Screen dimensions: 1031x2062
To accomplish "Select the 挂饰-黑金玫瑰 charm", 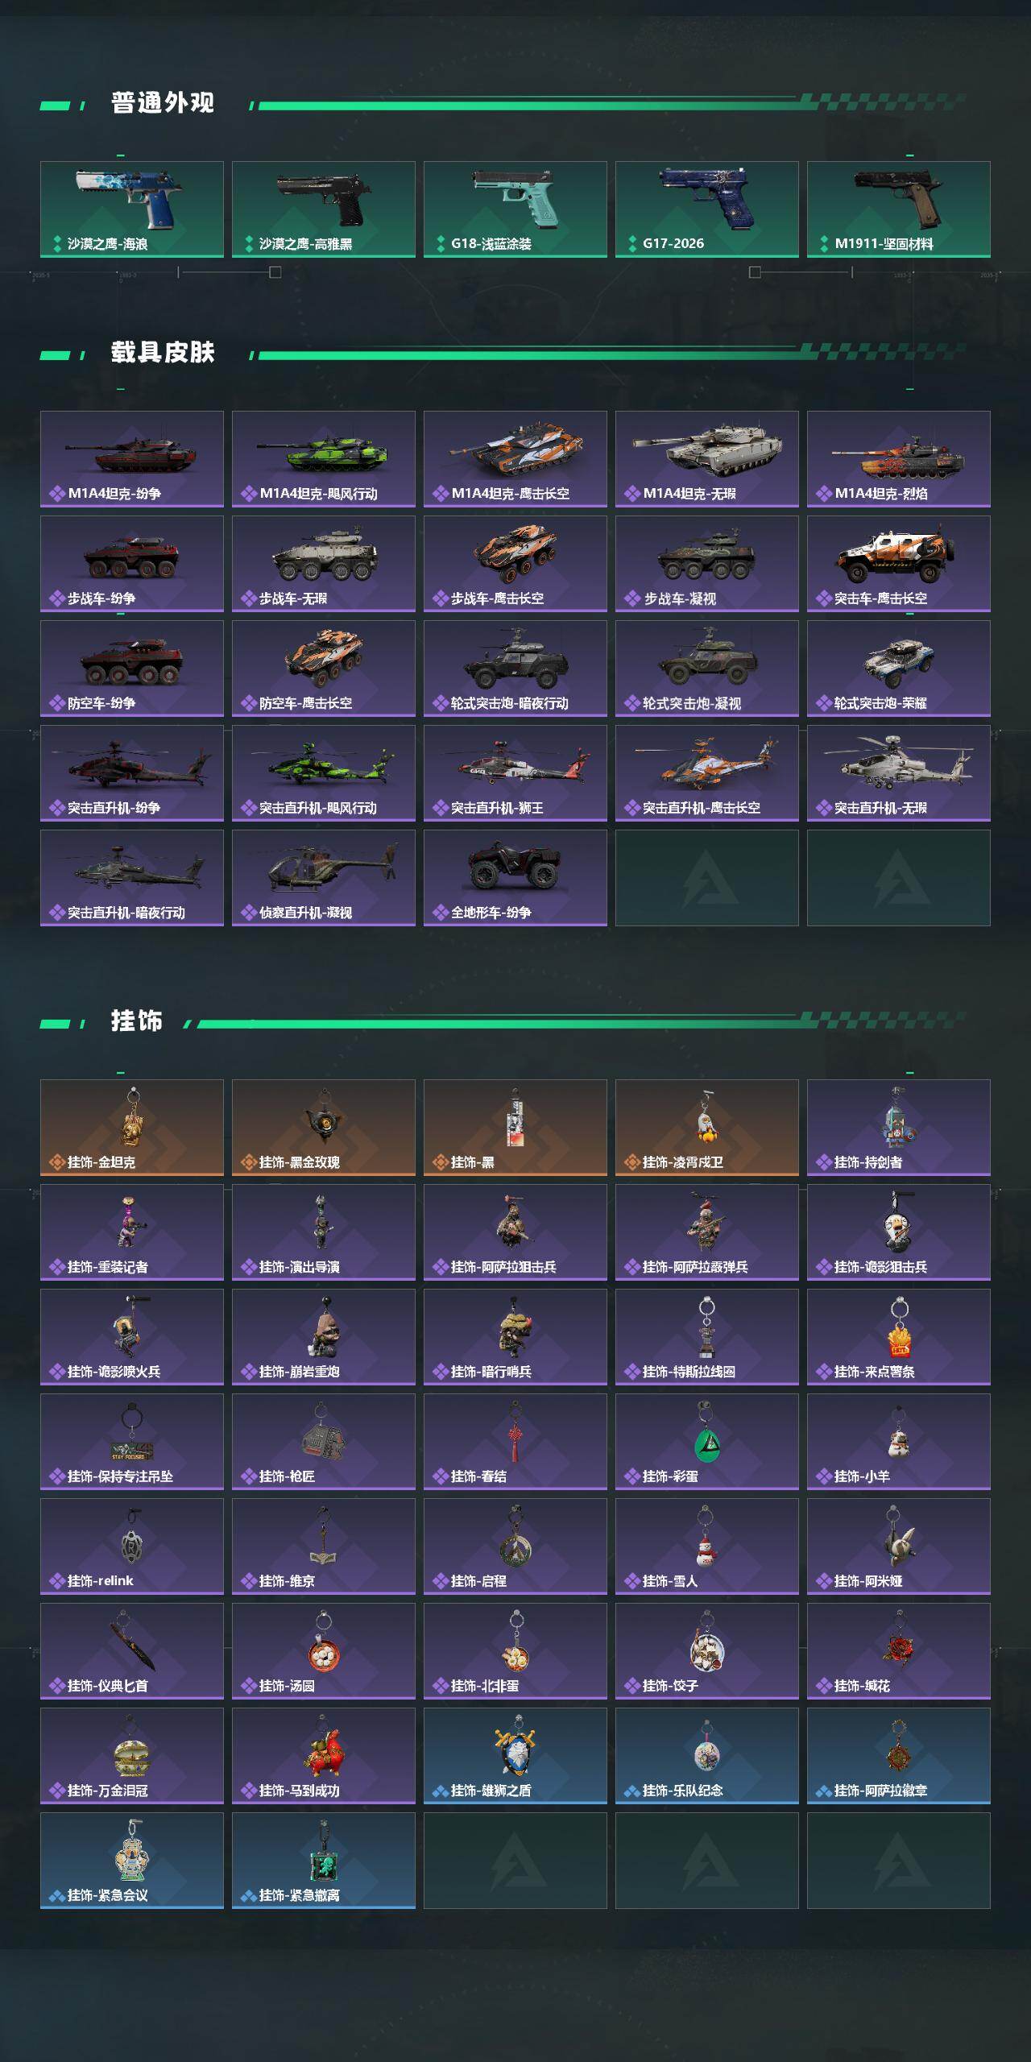I will 324,1128.
